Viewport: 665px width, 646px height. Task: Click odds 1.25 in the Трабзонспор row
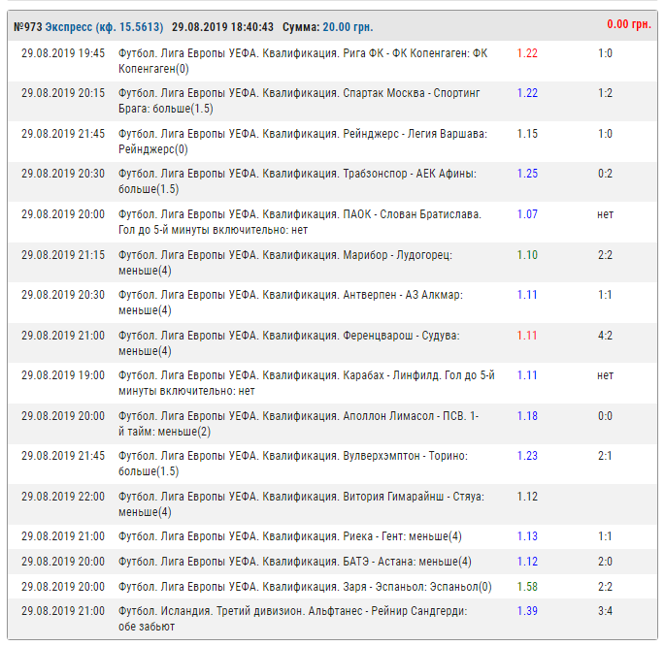[x=527, y=174]
